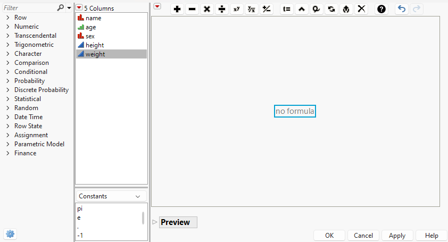The height and width of the screenshot is (242, 448).
Task: Click the Filter search field
Action: point(29,8)
